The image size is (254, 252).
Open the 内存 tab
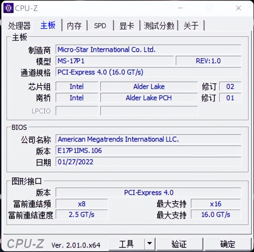[x=74, y=26]
